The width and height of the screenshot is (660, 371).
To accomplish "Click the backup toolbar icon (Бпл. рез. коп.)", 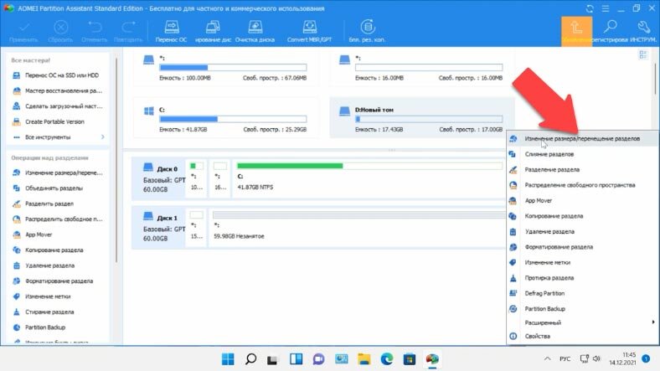I will 367,32.
